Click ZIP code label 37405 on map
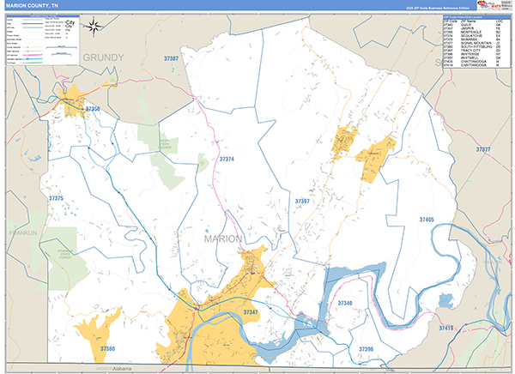The width and height of the screenshot is (515, 374). point(427,220)
